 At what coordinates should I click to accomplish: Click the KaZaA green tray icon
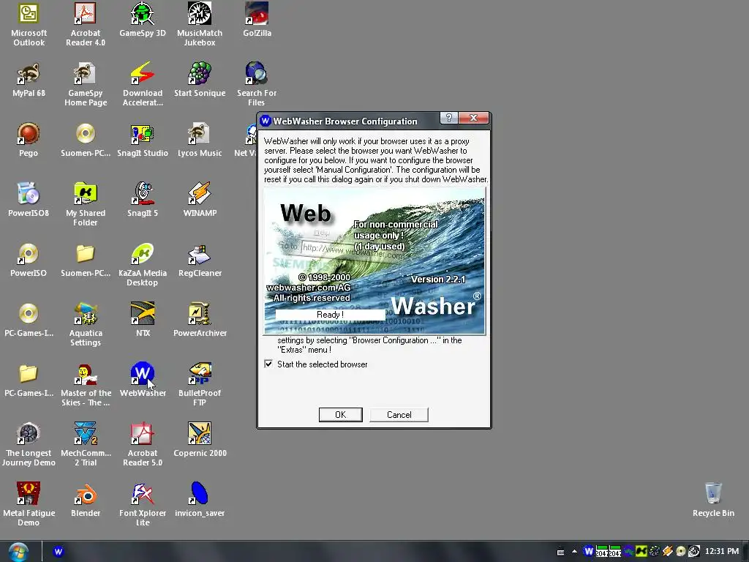641,552
